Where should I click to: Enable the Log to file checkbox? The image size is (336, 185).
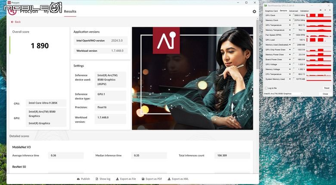pyautogui.click(x=266, y=88)
